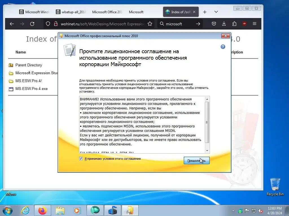This screenshot has width=289, height=216.
Task: Download the MS.ESW.Pro.4.exe file link
Action: (32, 89)
